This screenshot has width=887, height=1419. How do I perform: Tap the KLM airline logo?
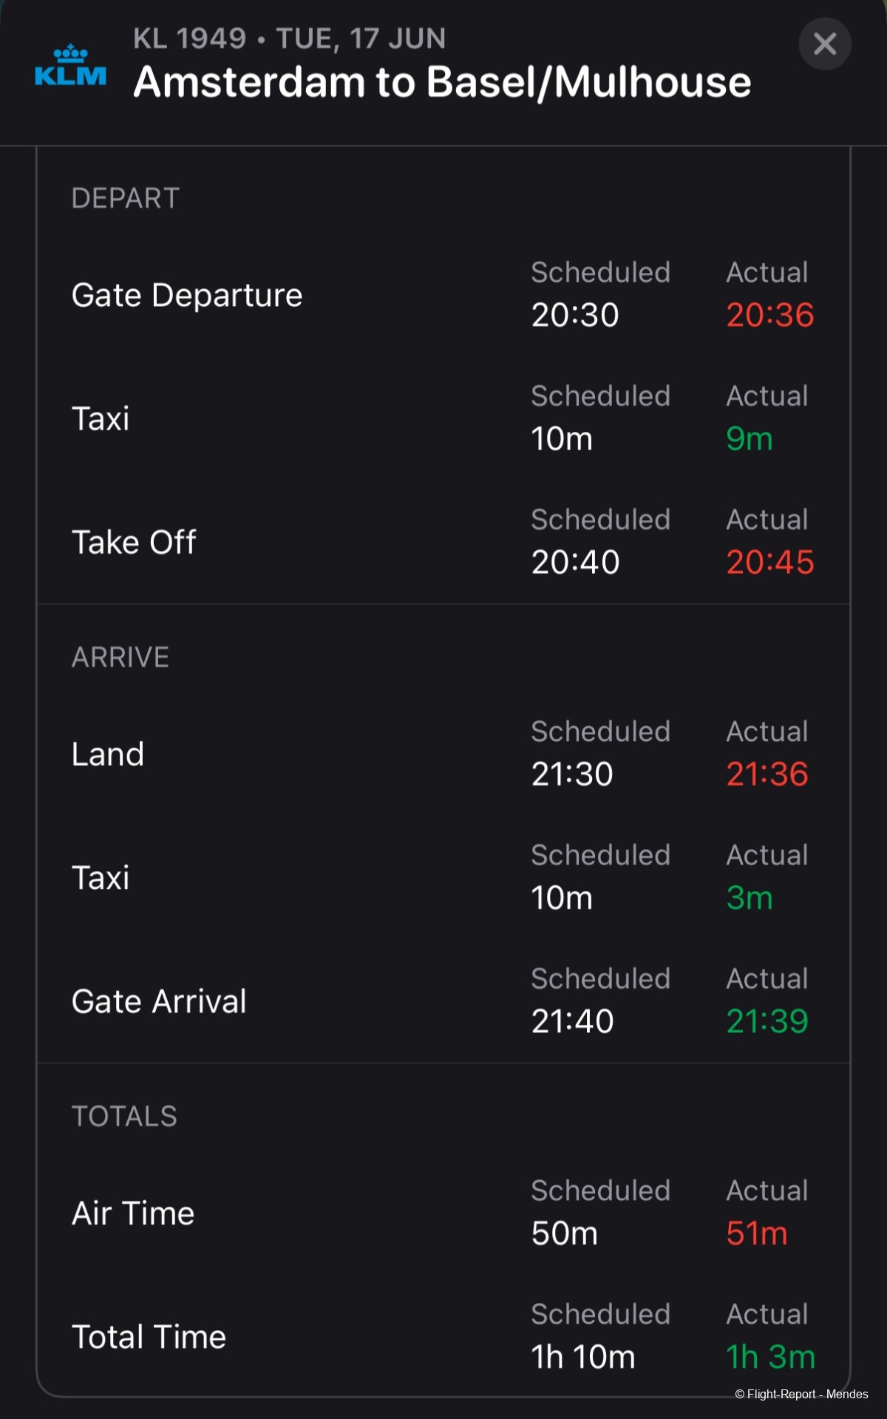tap(71, 65)
